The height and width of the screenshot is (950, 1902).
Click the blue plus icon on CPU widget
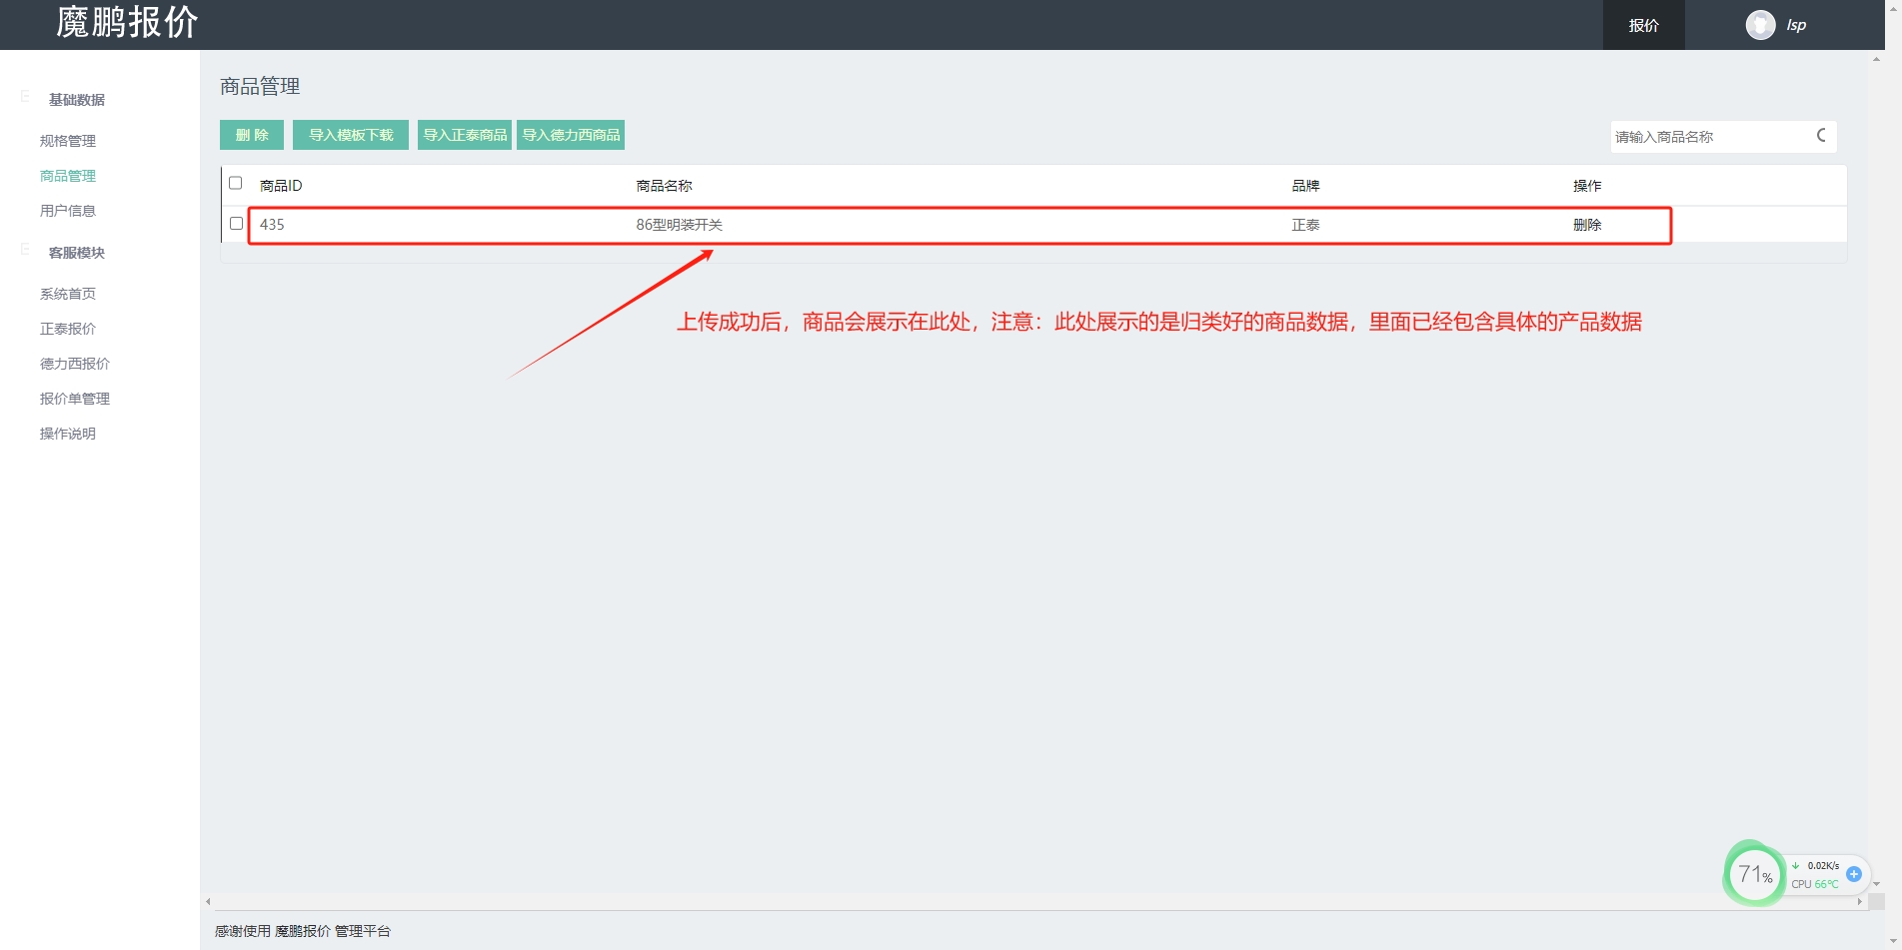click(1854, 874)
